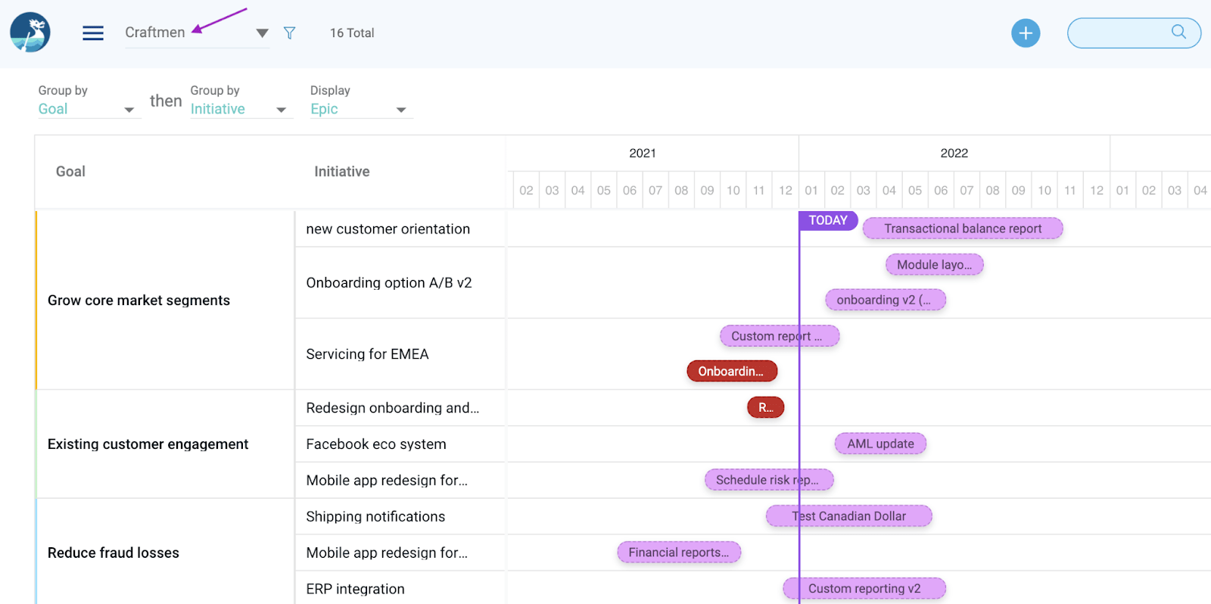Expand the Craftmen workspace dropdown arrow
This screenshot has width=1211, height=604.
click(x=262, y=33)
